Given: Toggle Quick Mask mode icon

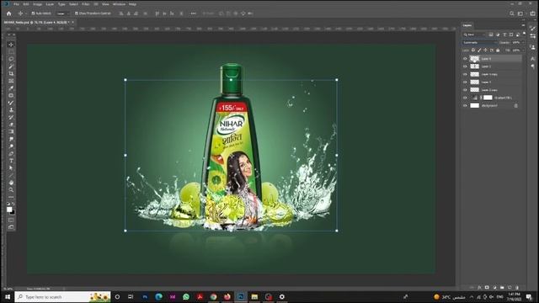Looking at the screenshot, I should [11, 220].
